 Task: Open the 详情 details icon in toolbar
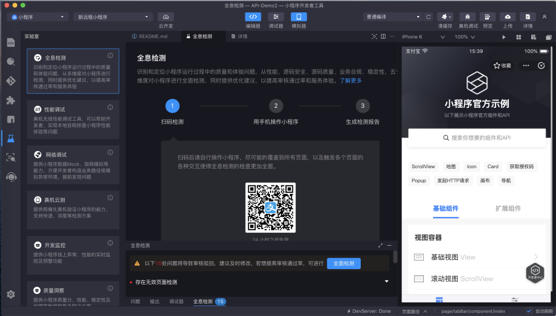[528, 17]
